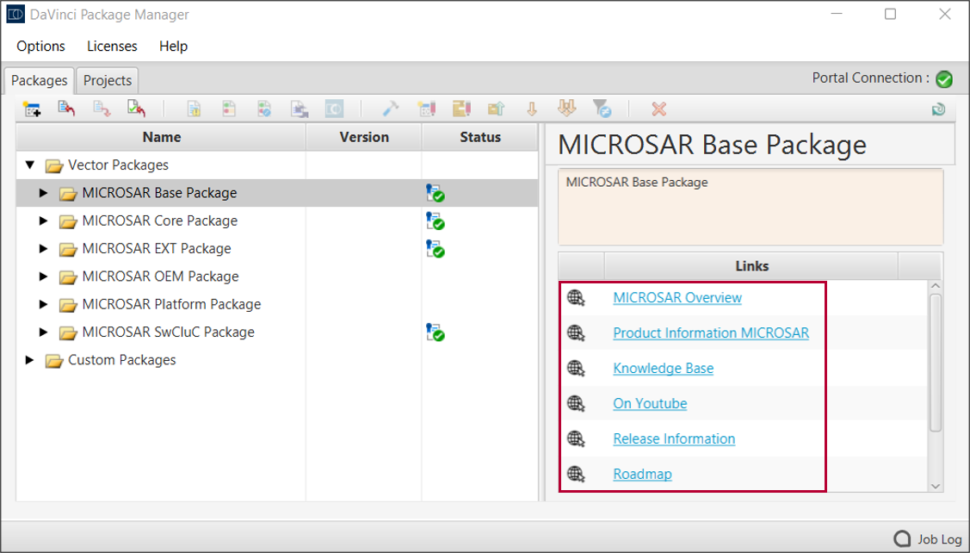Click the document with red curved arrow icon
This screenshot has height=553, width=970.
click(66, 109)
